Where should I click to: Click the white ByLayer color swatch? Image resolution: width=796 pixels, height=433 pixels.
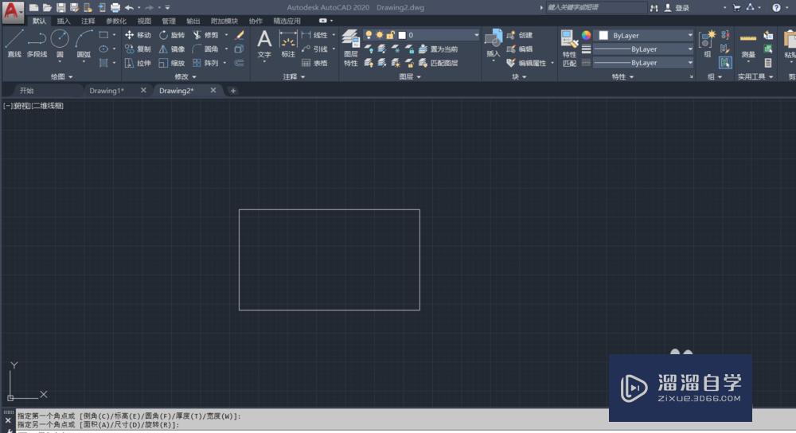tap(603, 35)
